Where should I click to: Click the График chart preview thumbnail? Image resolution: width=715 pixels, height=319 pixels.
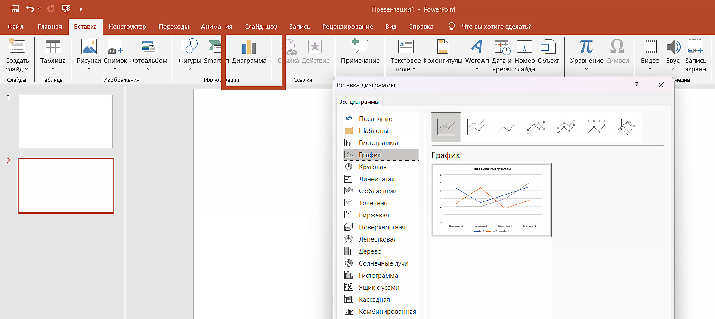(x=491, y=200)
